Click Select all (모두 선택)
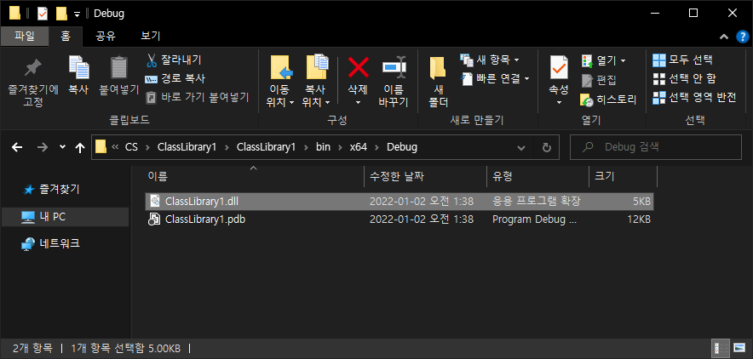This screenshot has width=753, height=359. [x=682, y=60]
